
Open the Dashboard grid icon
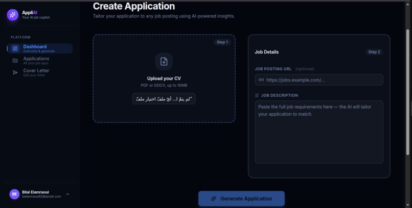(15, 49)
